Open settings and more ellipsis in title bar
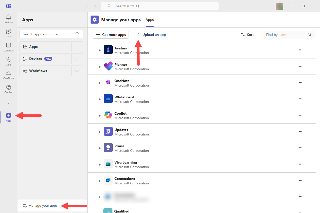Image resolution: width=320 pixels, height=213 pixels. click(269, 6)
